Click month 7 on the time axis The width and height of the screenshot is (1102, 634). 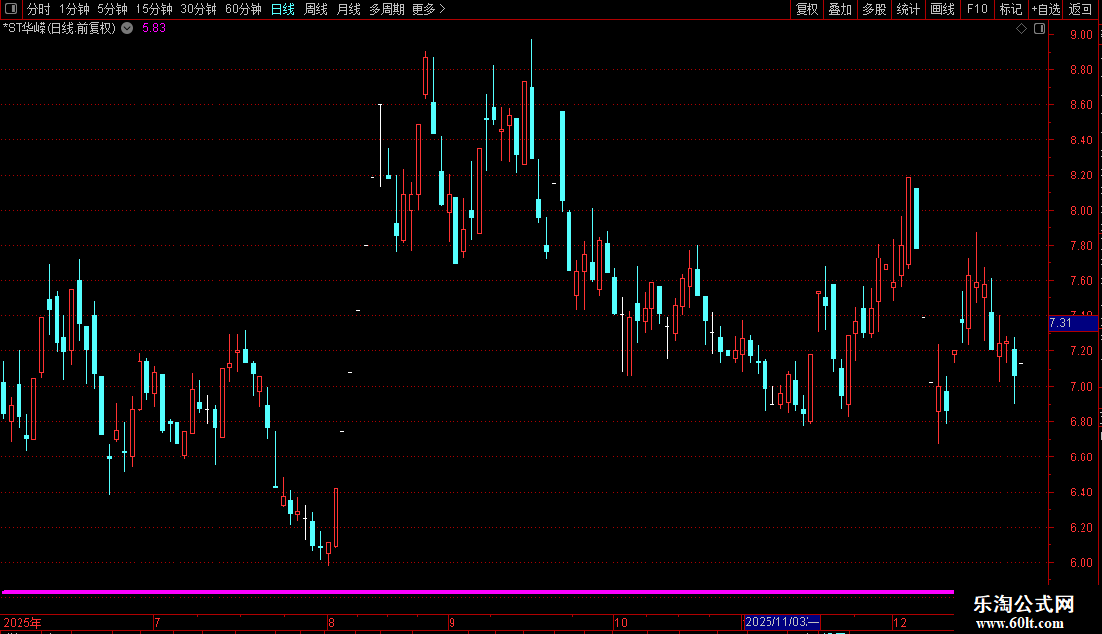click(157, 622)
